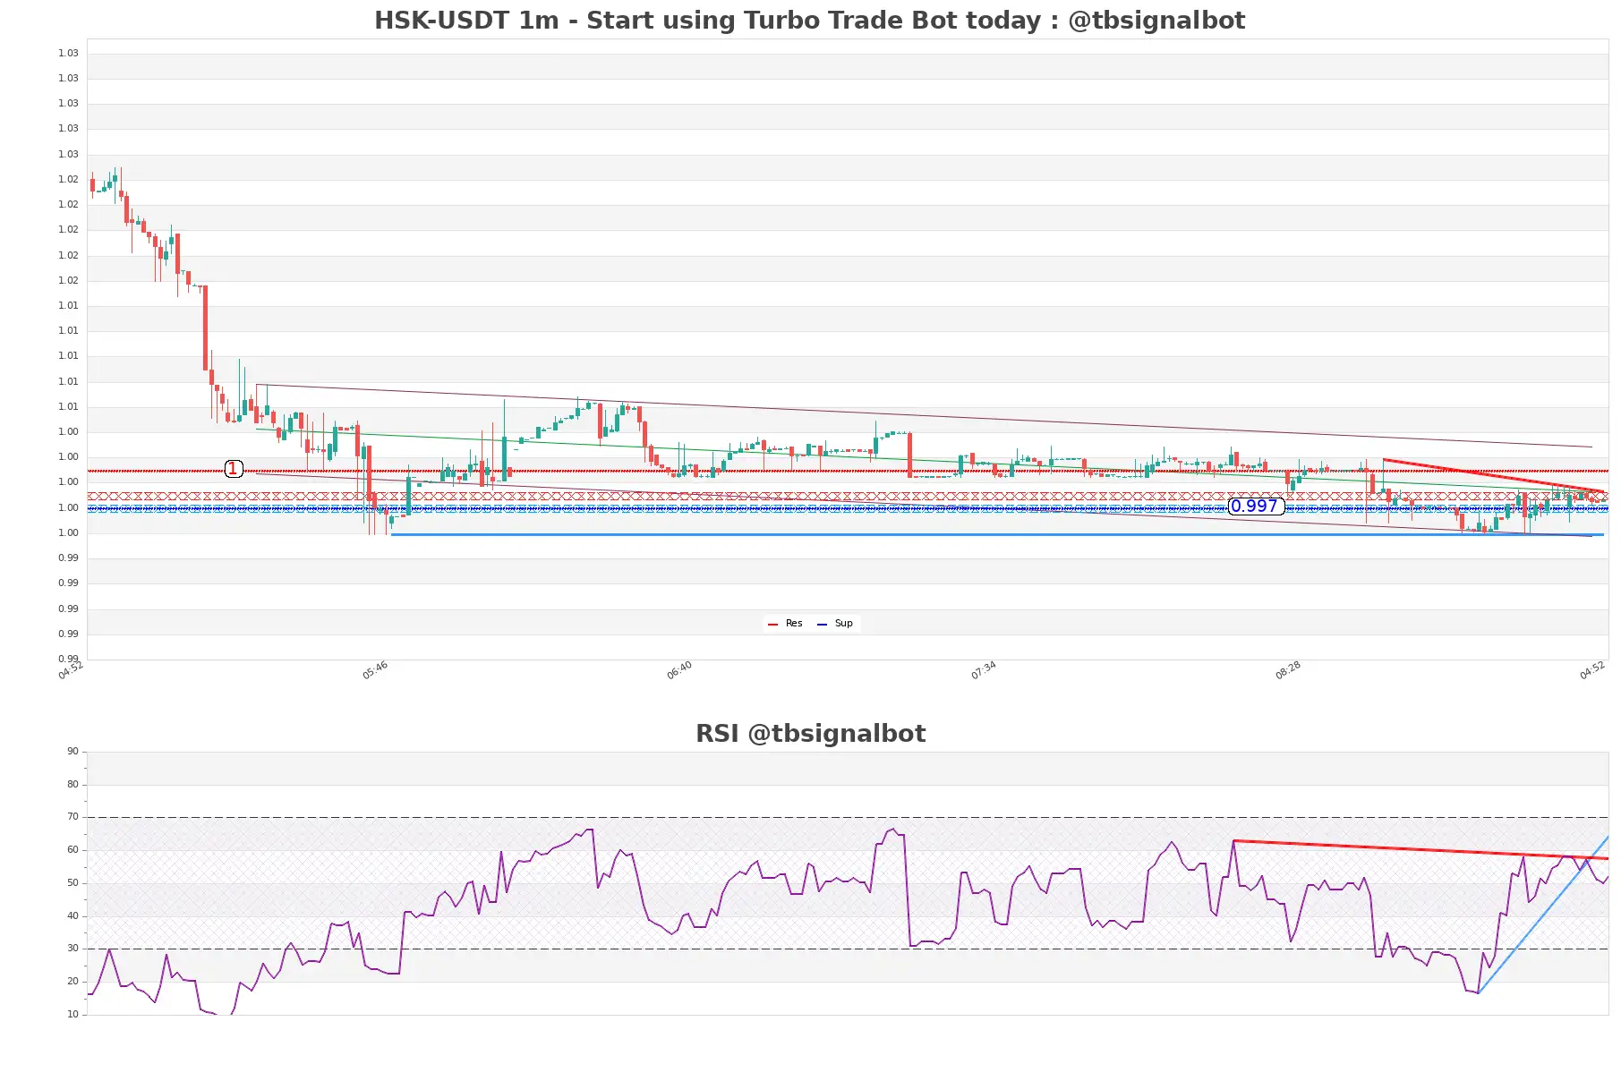Click the 06:40 time axis label

(x=679, y=670)
